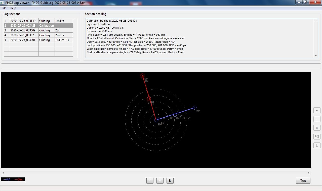Click the graph's horizontal scrollbar left arrow
This screenshot has width=322, height=191.
(x=3, y=173)
